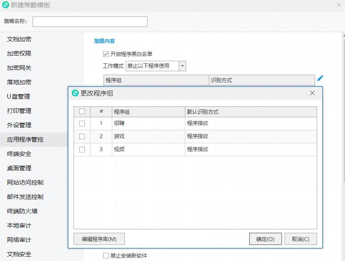Click the 编辑程序库(M) button
The width and height of the screenshot is (345, 261).
click(x=99, y=239)
